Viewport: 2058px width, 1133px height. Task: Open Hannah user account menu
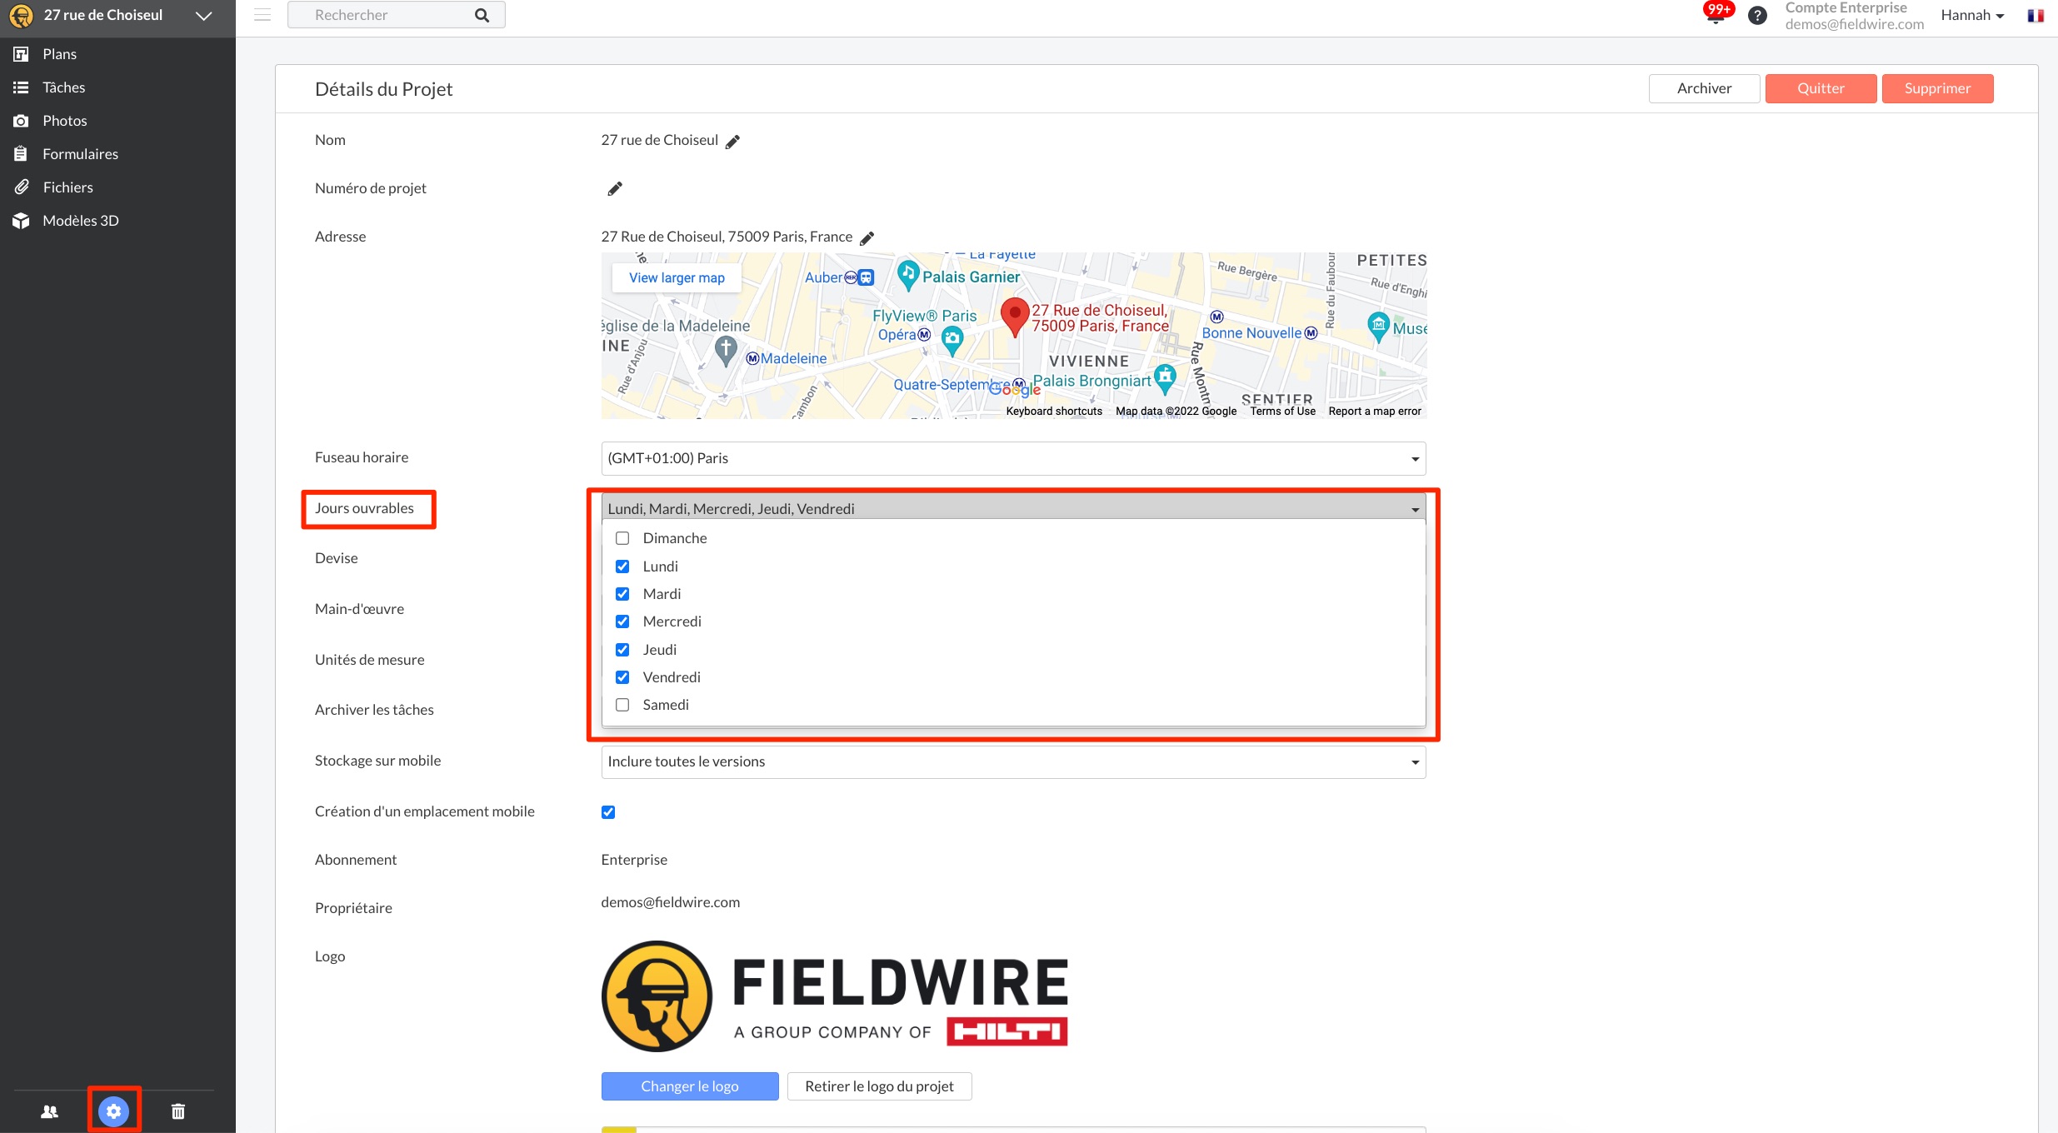(1971, 15)
